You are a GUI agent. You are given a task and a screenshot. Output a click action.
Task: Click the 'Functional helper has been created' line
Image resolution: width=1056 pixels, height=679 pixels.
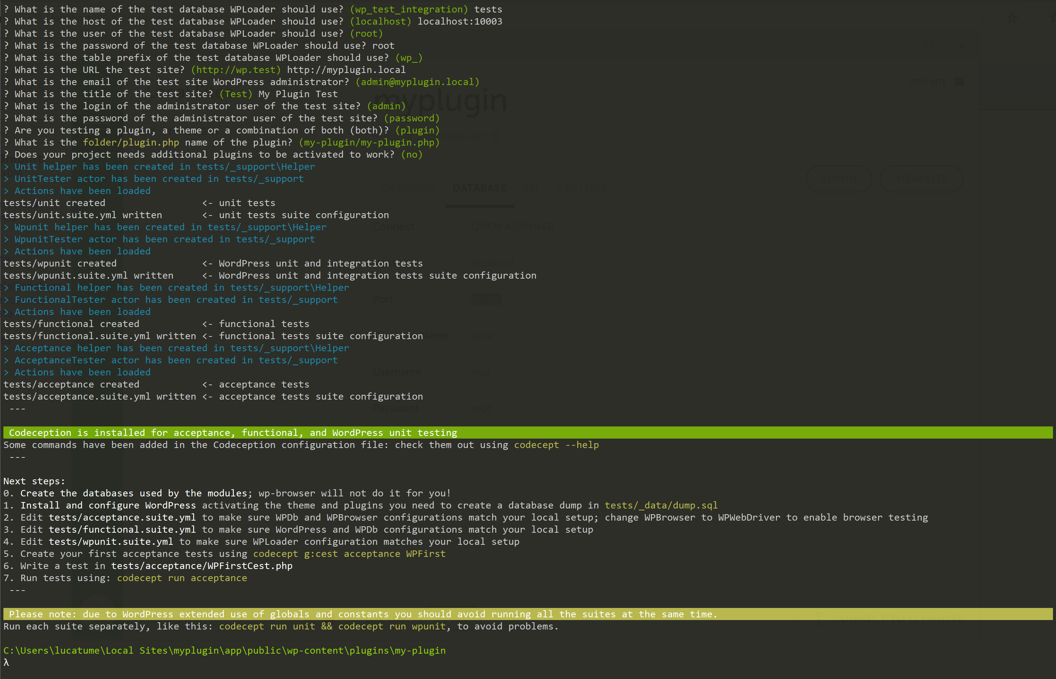tap(176, 287)
